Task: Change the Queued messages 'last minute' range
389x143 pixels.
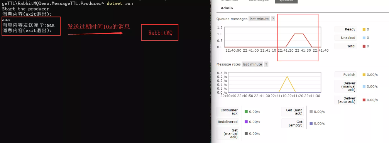Action: click(x=259, y=19)
